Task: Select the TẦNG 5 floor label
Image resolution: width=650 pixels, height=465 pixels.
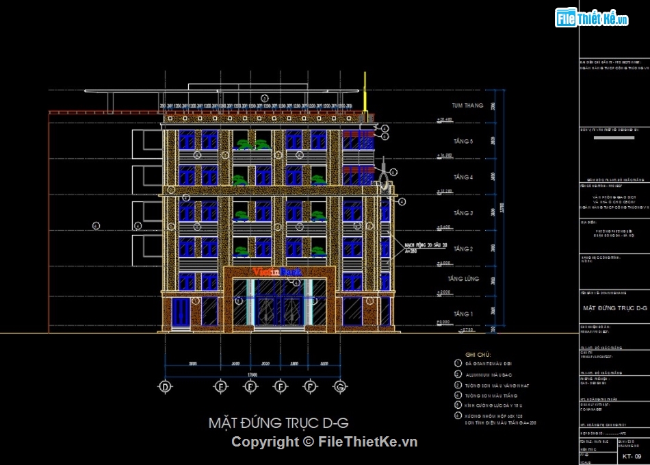Action: tap(463, 141)
